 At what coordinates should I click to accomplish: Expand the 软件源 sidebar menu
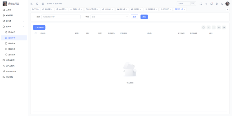pyautogui.click(x=14, y=21)
